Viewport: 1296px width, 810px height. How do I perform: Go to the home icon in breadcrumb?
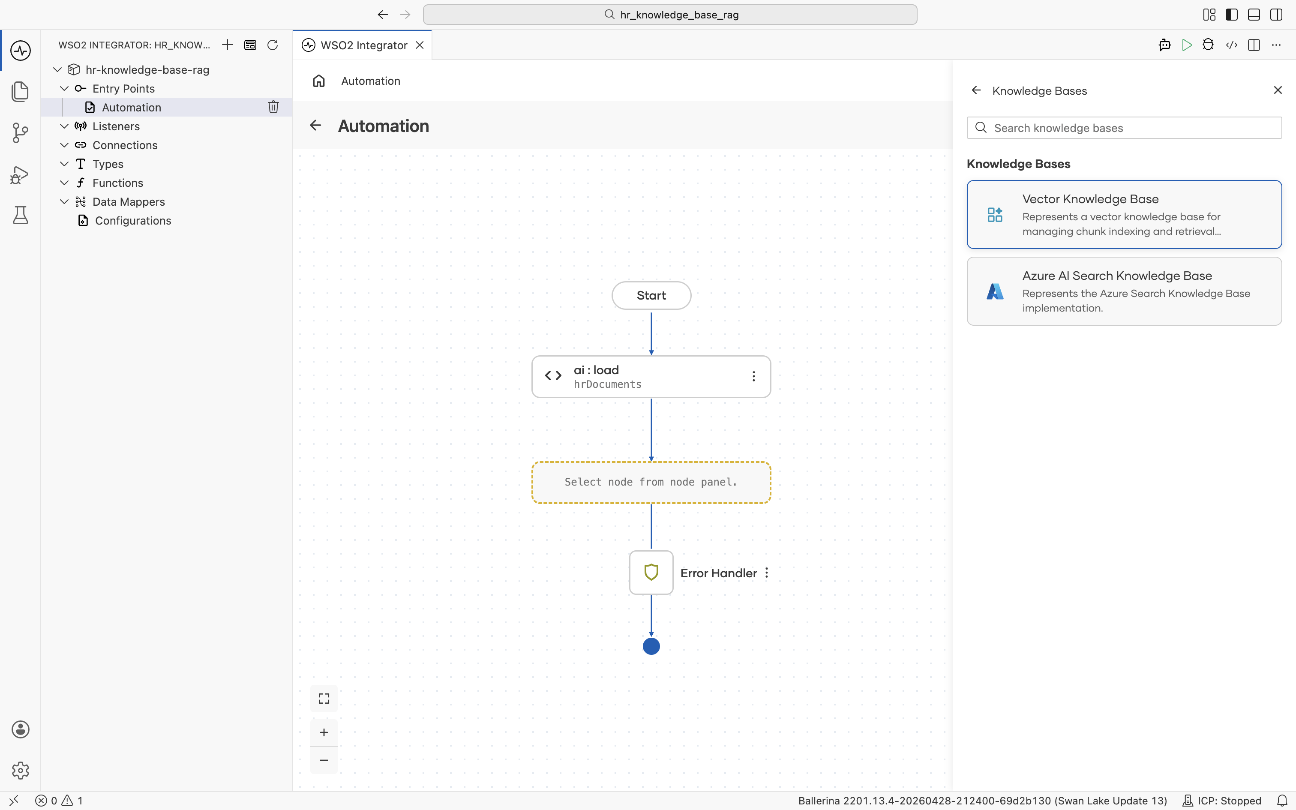(319, 81)
